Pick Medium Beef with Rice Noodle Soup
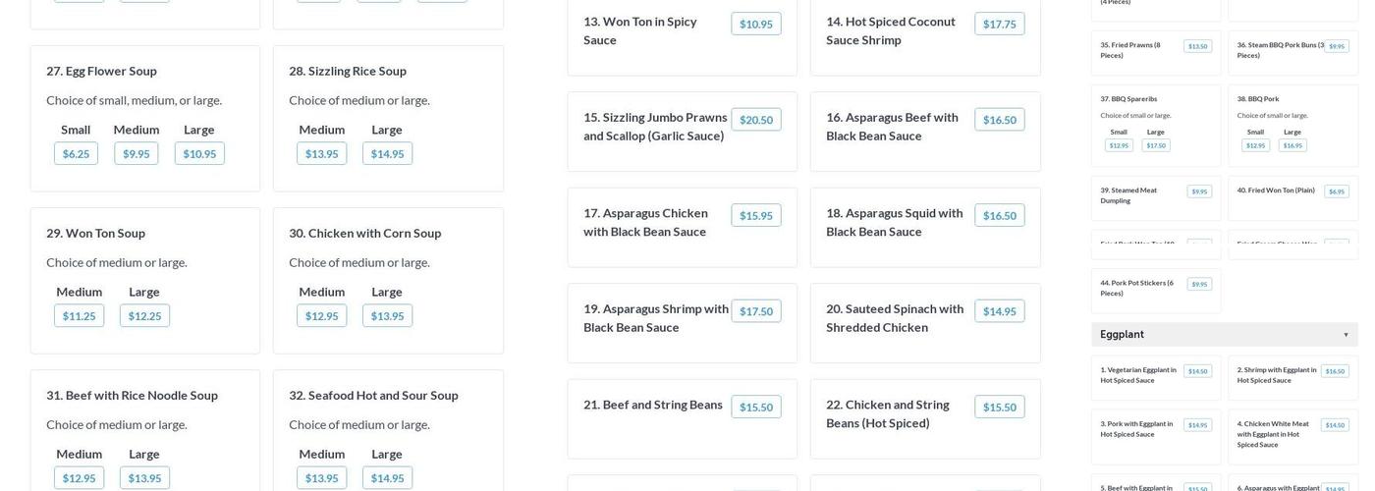Screen dimensions: 1375x491 pyautogui.click(x=79, y=478)
